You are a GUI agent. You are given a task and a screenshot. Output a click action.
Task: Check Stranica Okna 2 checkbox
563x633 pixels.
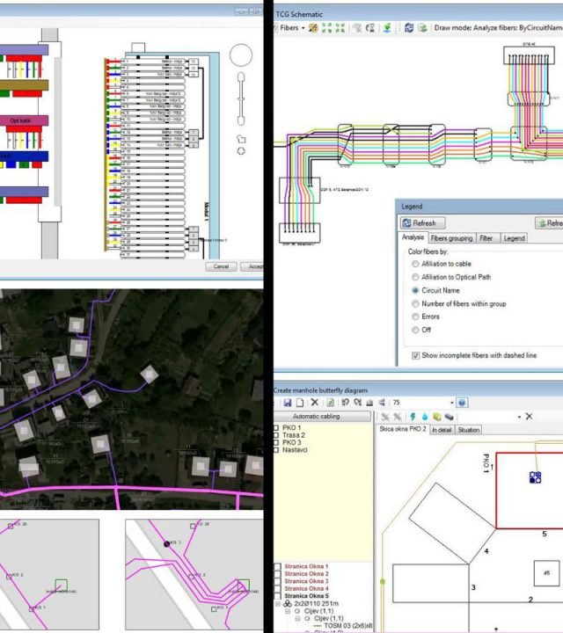(277, 573)
